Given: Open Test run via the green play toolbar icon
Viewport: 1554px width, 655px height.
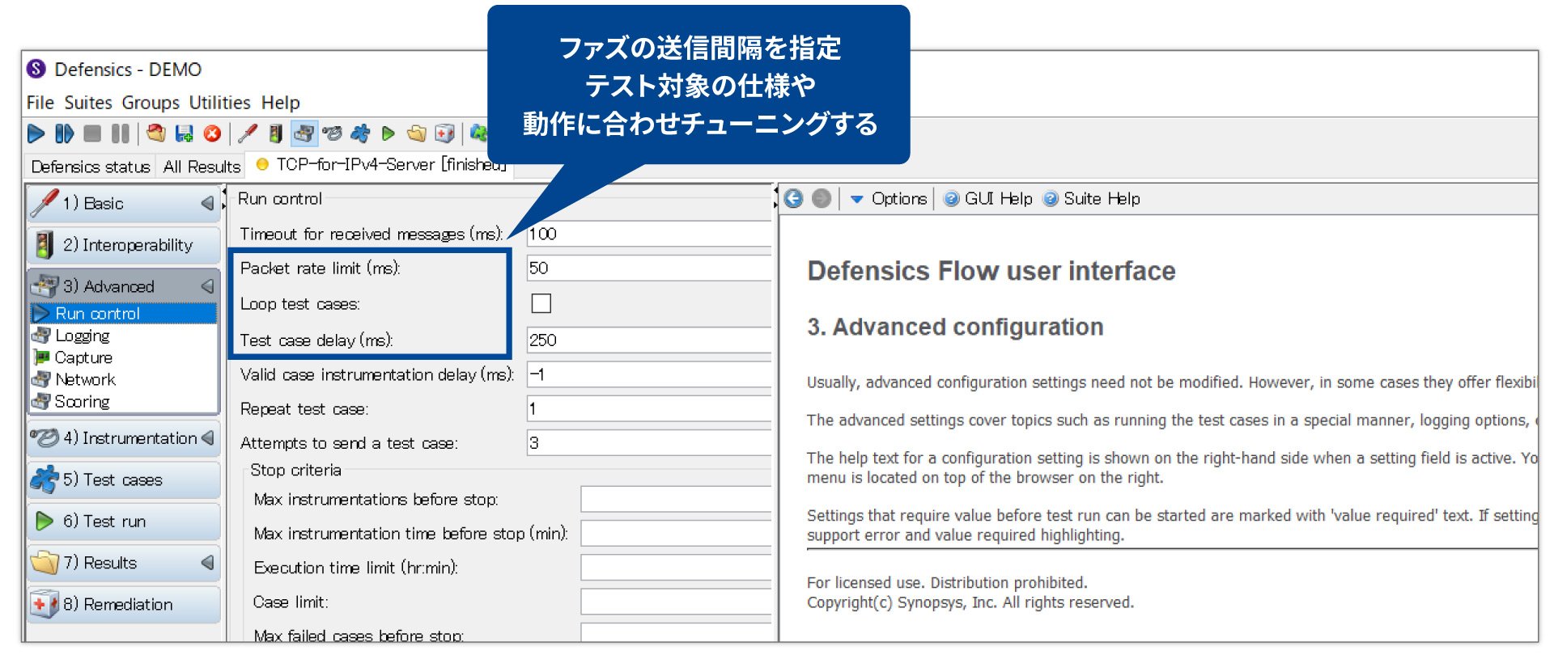Looking at the screenshot, I should coord(388,133).
